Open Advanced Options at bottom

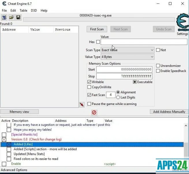pos(14,170)
